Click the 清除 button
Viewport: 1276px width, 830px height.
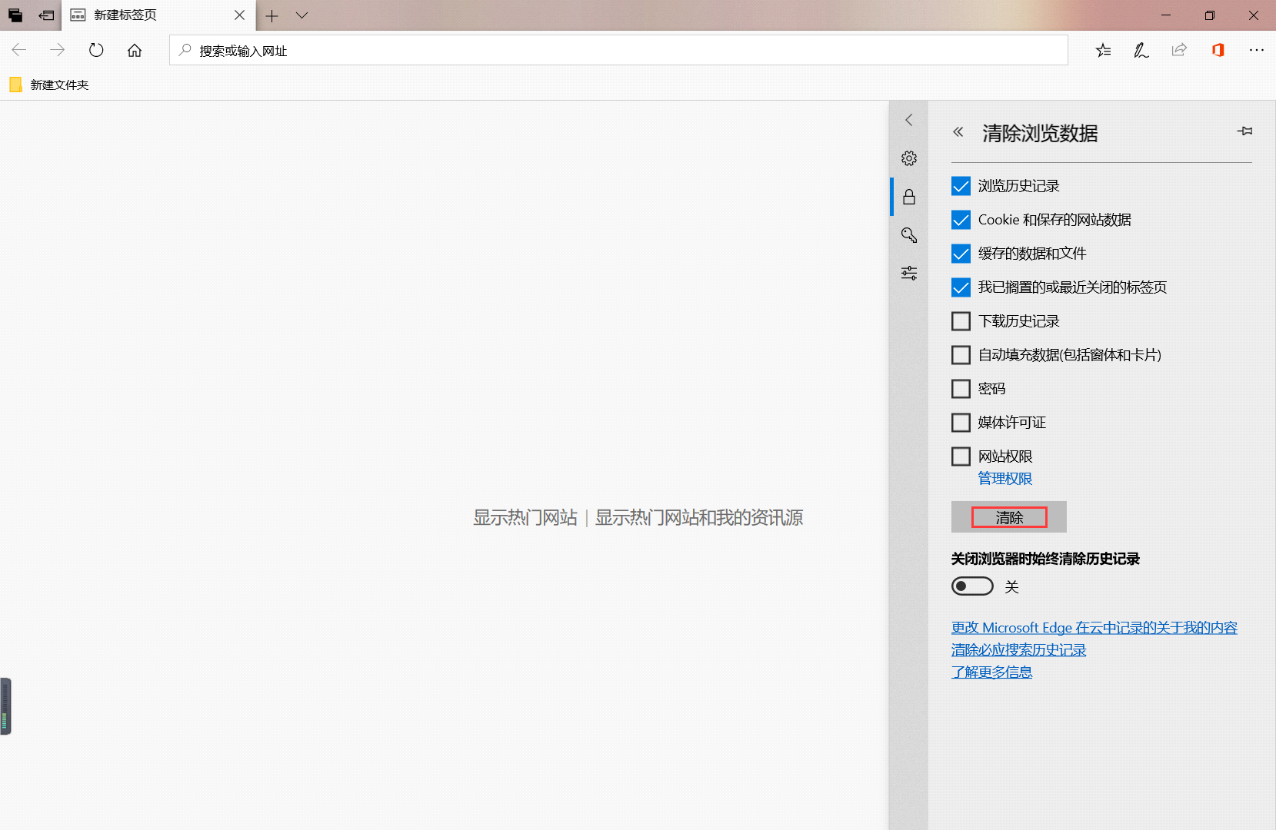pos(1009,517)
